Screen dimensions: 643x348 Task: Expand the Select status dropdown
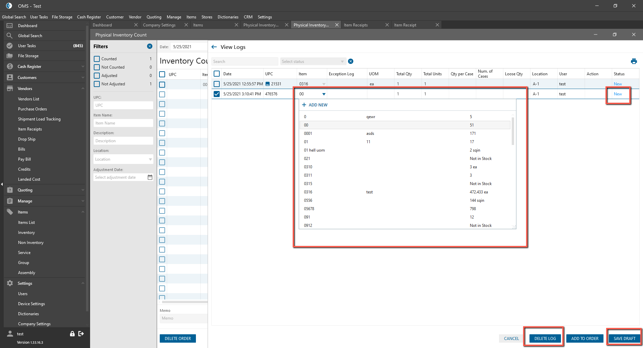pos(342,62)
